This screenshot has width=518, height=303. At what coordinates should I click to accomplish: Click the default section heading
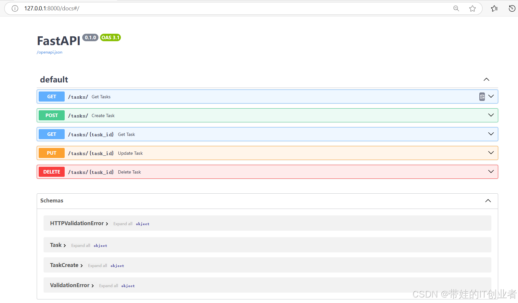[54, 79]
